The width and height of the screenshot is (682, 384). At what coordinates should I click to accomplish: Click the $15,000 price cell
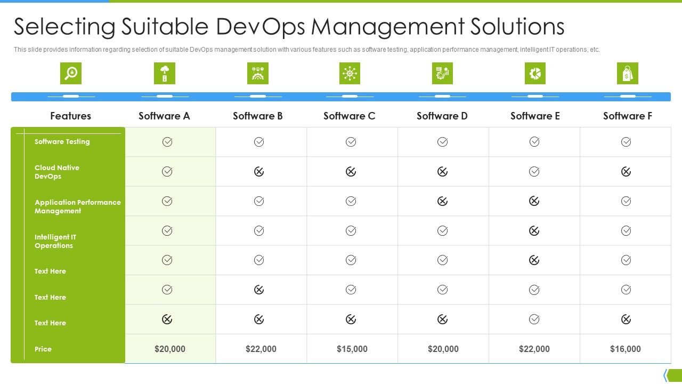click(352, 349)
